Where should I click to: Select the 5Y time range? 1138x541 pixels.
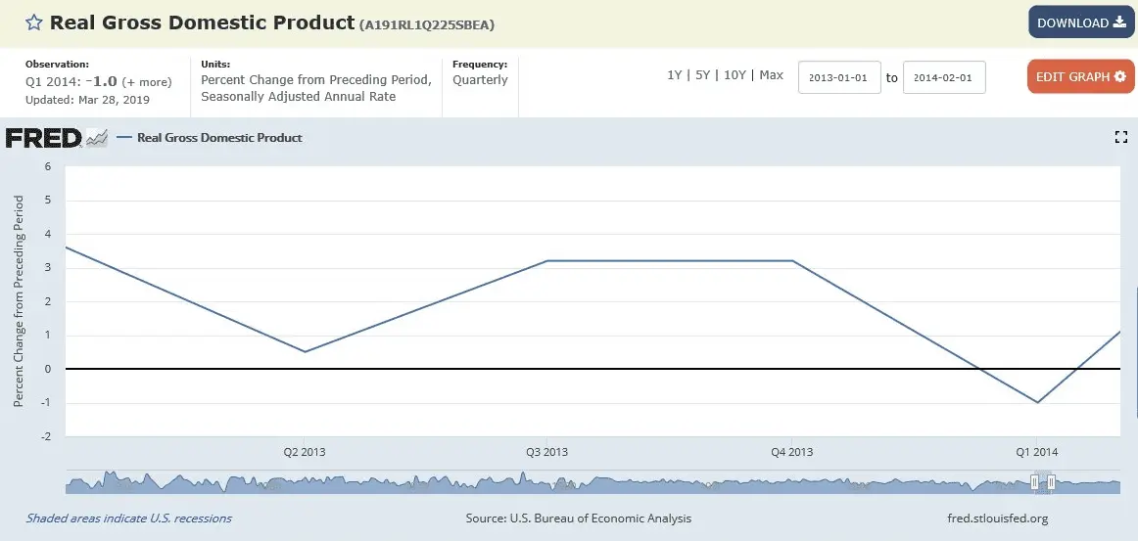701,75
